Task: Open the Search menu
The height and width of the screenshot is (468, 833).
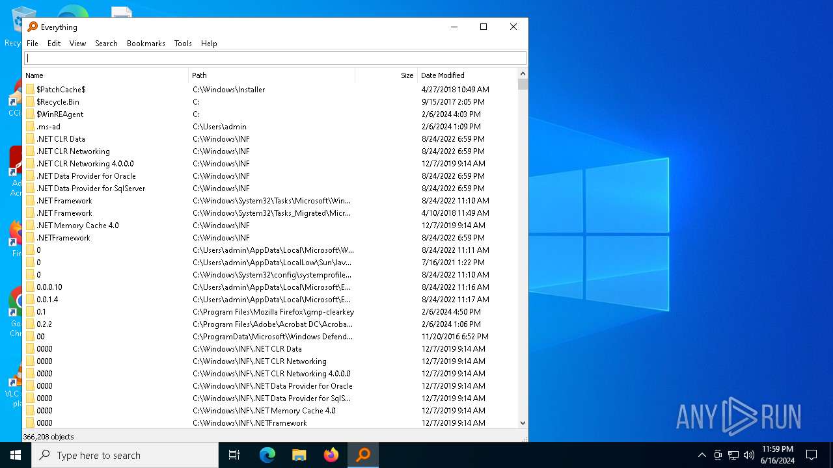Action: 106,44
